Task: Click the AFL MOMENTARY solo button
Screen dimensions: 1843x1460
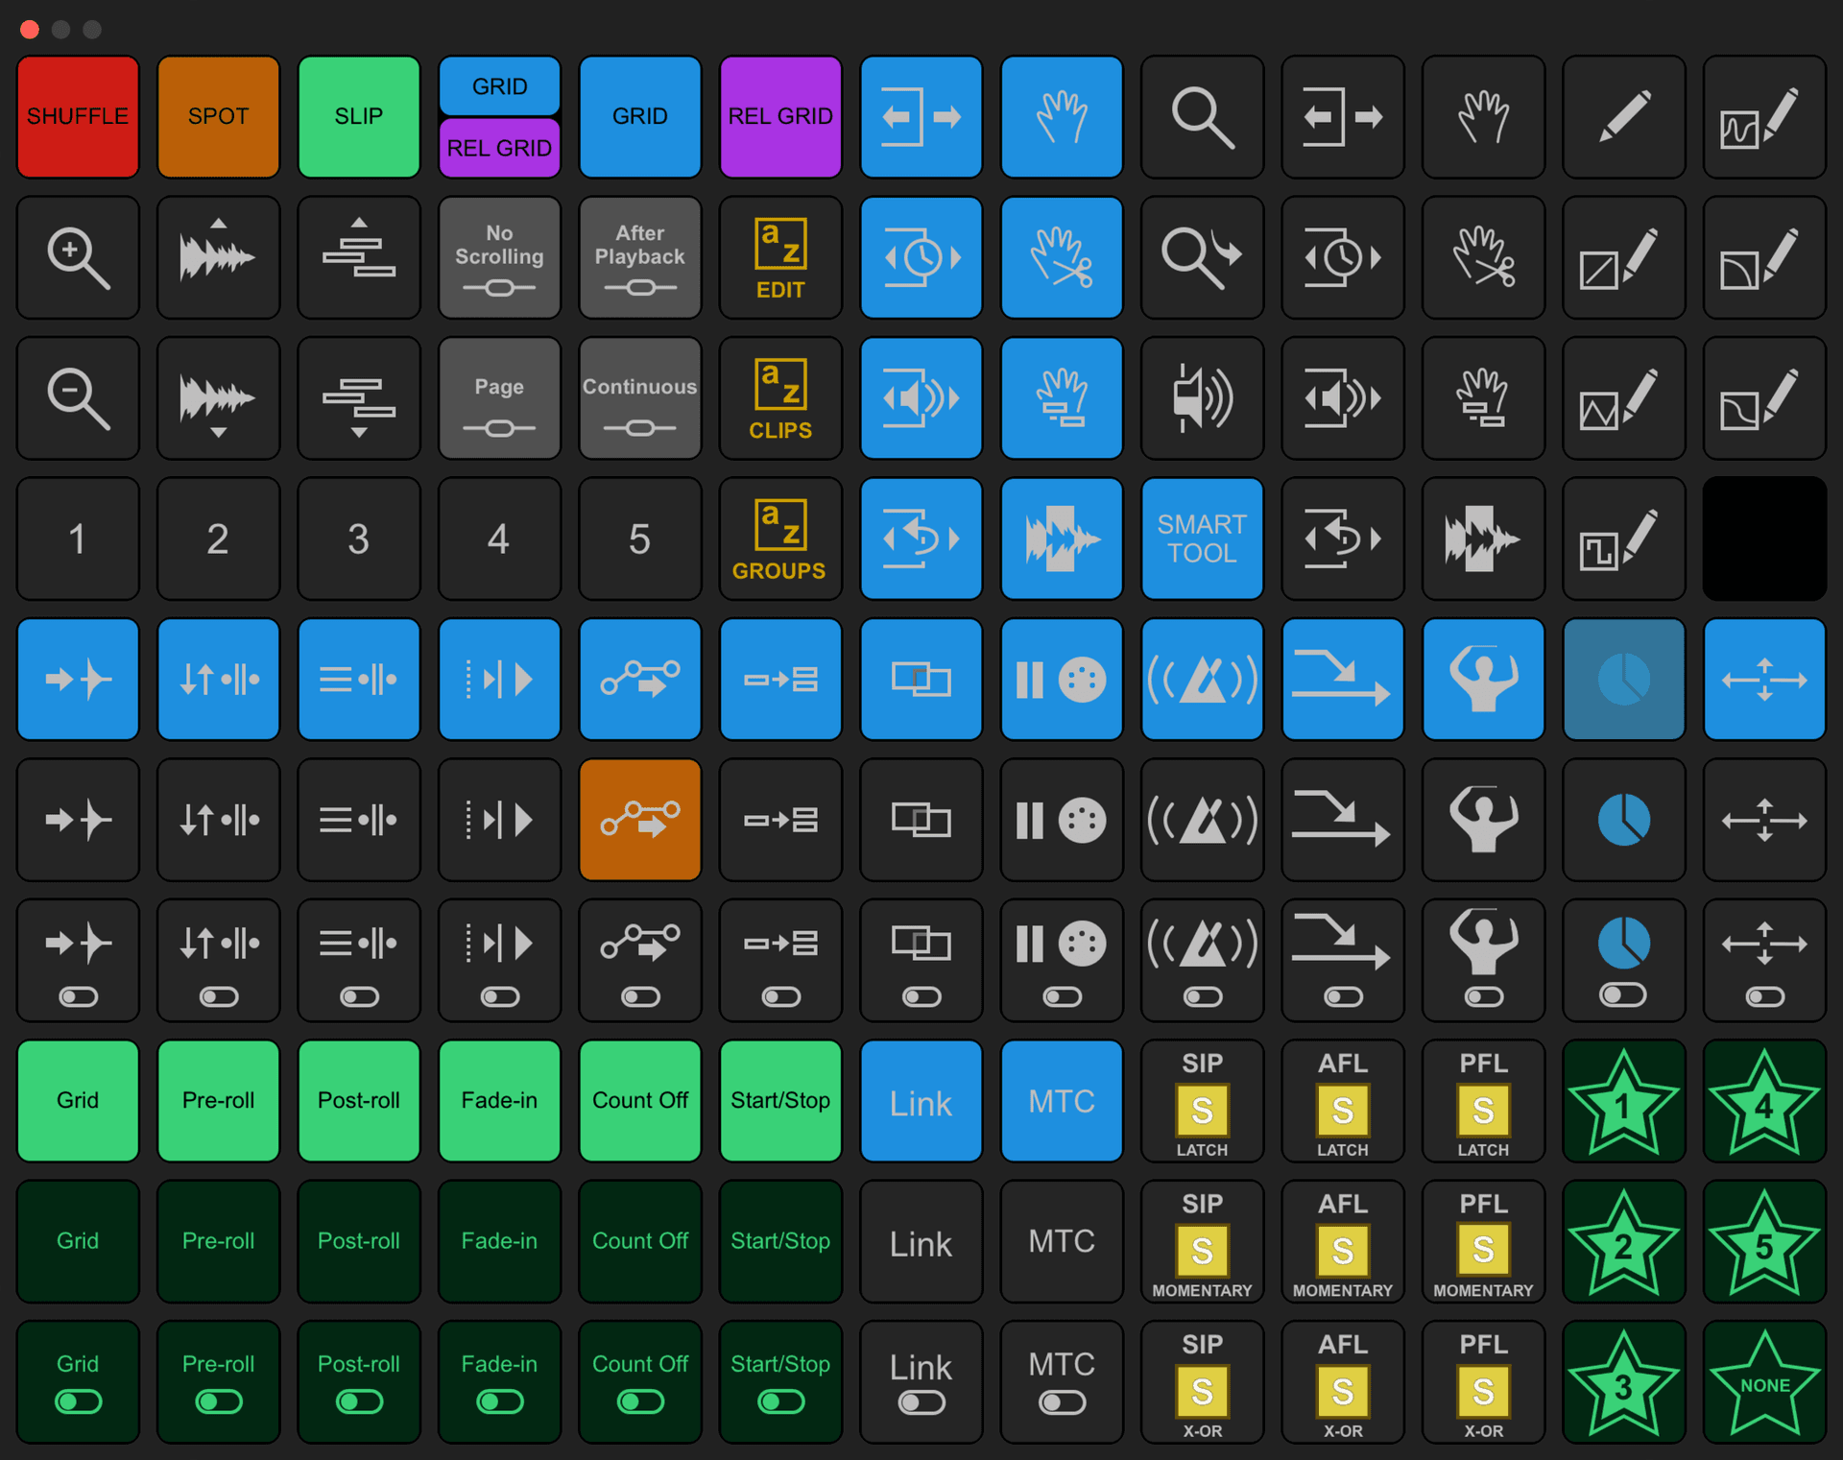Action: pos(1343,1241)
